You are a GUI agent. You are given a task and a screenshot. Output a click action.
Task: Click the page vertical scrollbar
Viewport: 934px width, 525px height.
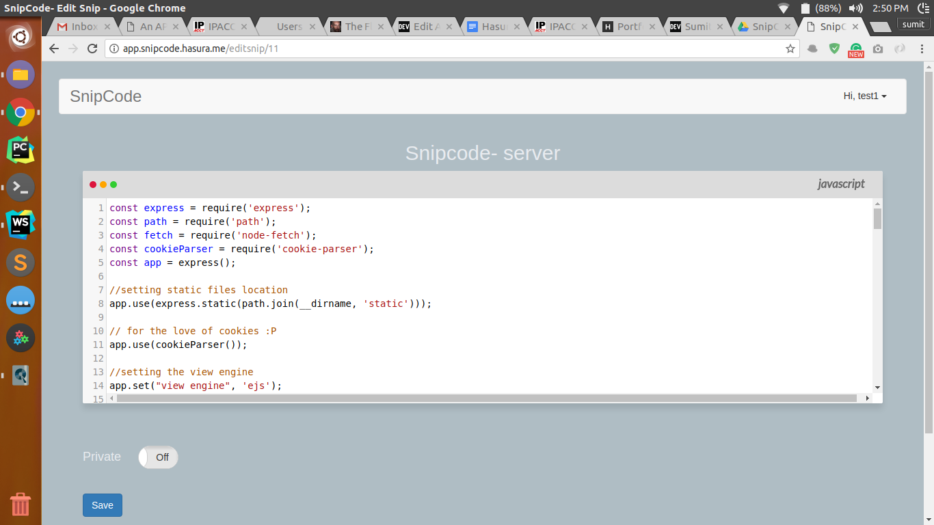point(929,252)
